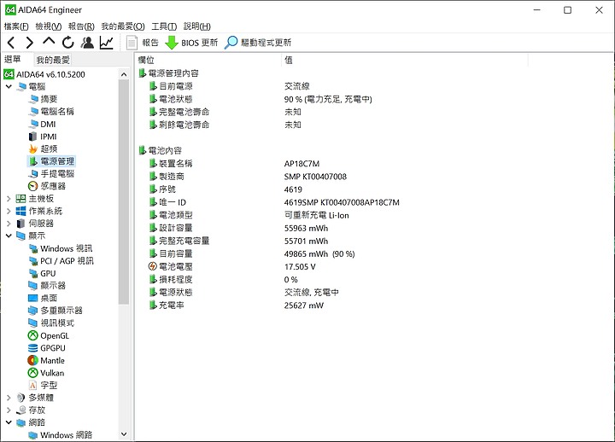Click the user silhouette toolbar icon
This screenshot has height=442, width=615.
[x=87, y=43]
